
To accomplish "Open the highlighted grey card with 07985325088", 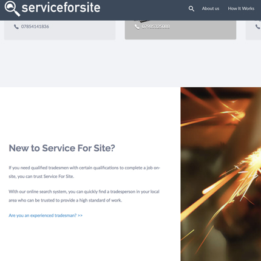I will (x=180, y=30).
